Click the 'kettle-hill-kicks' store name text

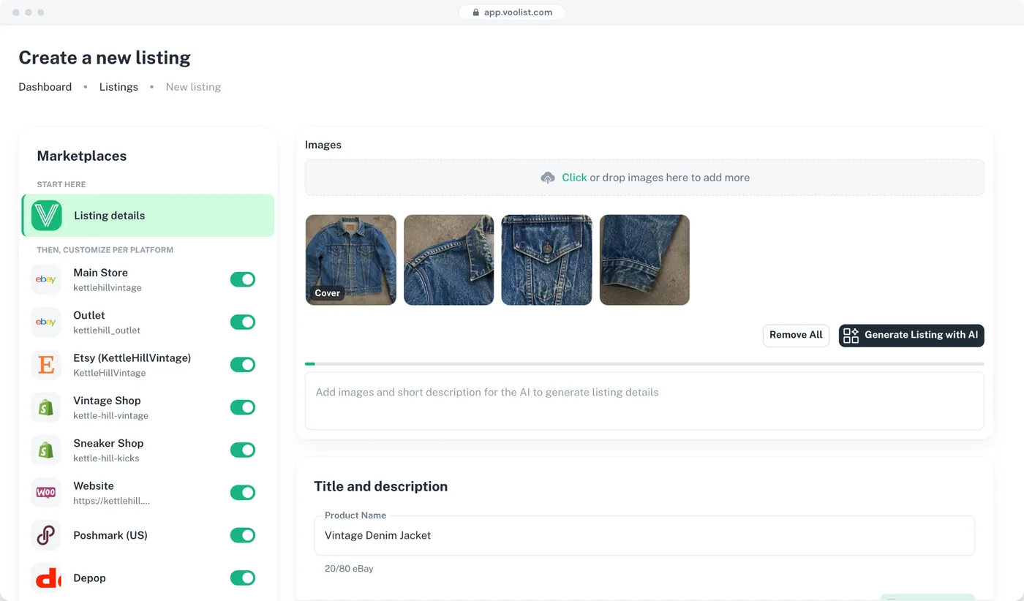pos(106,458)
